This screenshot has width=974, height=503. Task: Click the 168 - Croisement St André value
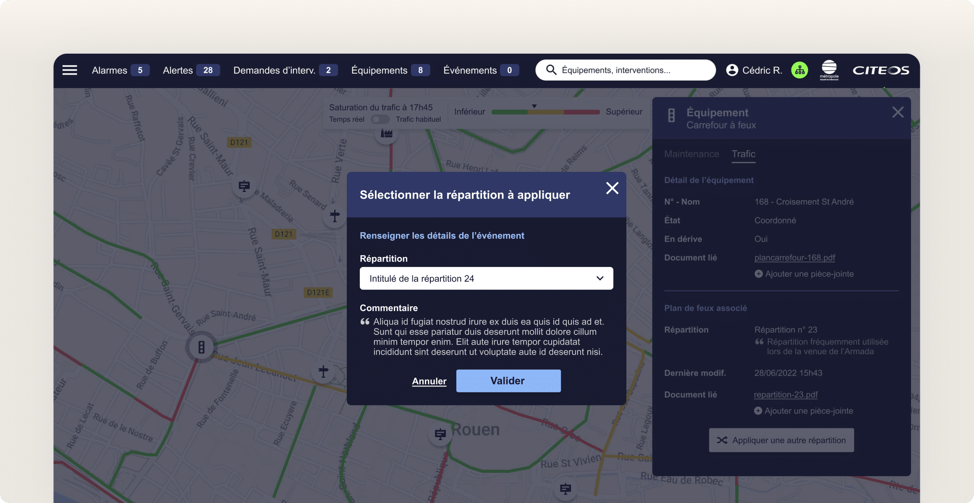pos(804,202)
